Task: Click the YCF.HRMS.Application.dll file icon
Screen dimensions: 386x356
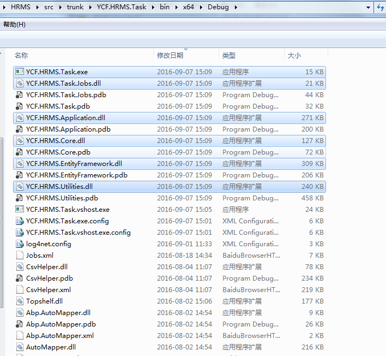Action: [x=20, y=118]
